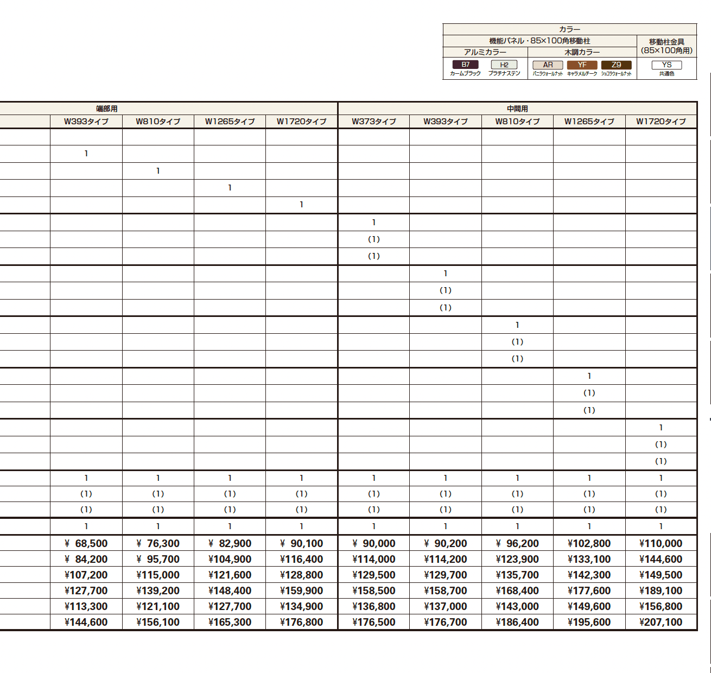
Task: Click the B7 Calm Black color swatch
Action: 465,65
